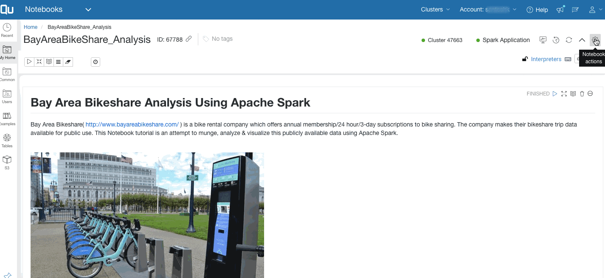Run all paragraphs in the notebook
The width and height of the screenshot is (605, 278).
(x=29, y=62)
